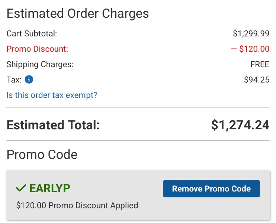Click the Shipping Charges label
276x223 pixels.
click(x=40, y=64)
